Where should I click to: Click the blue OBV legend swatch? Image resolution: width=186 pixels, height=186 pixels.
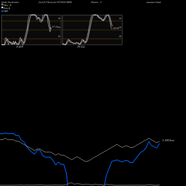point(2,11)
